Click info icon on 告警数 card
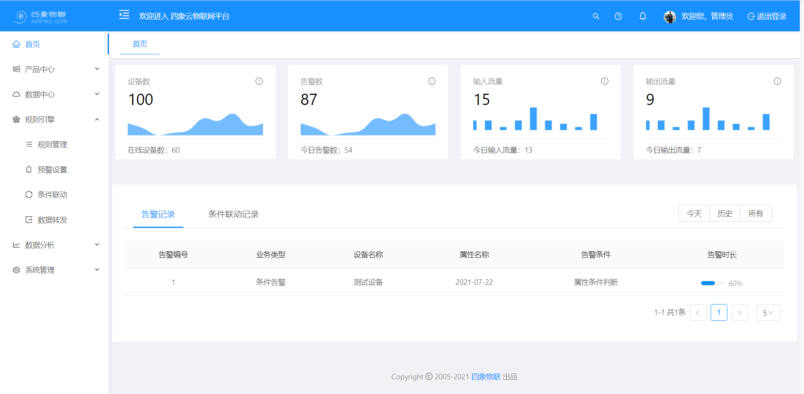 432,81
